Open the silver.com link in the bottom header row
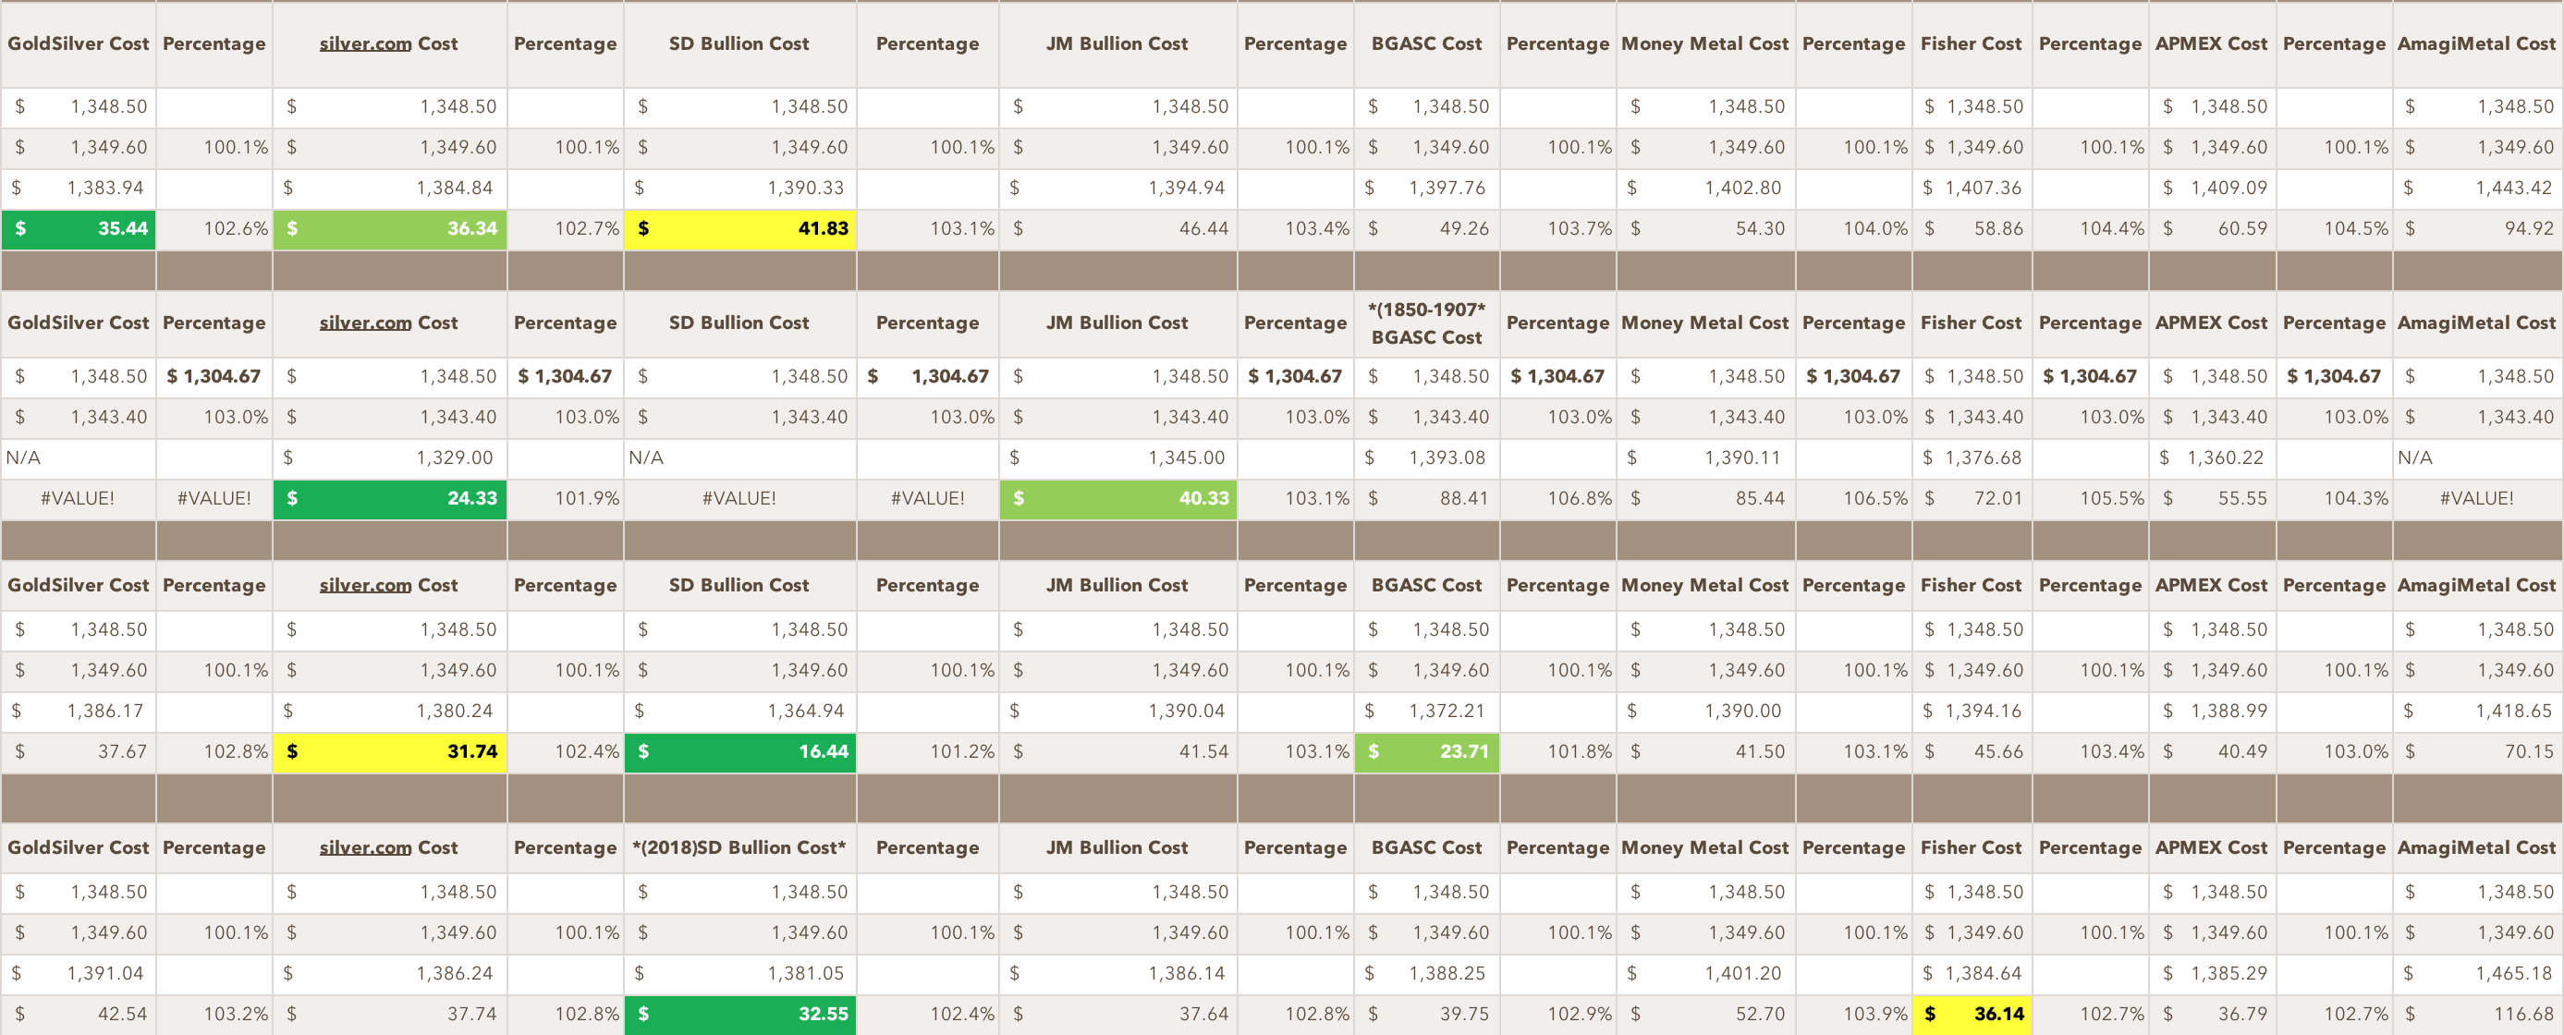 [x=365, y=848]
